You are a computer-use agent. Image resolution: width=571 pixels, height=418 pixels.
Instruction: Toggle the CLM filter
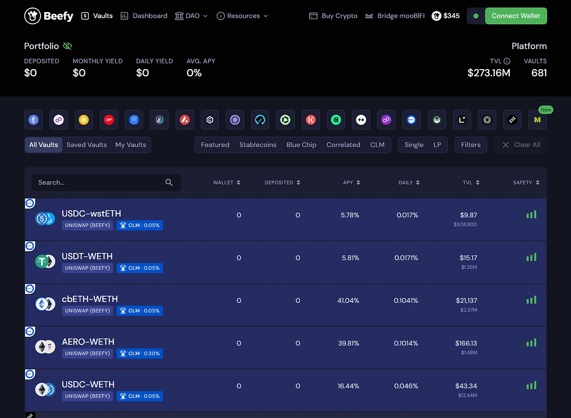[x=377, y=145]
